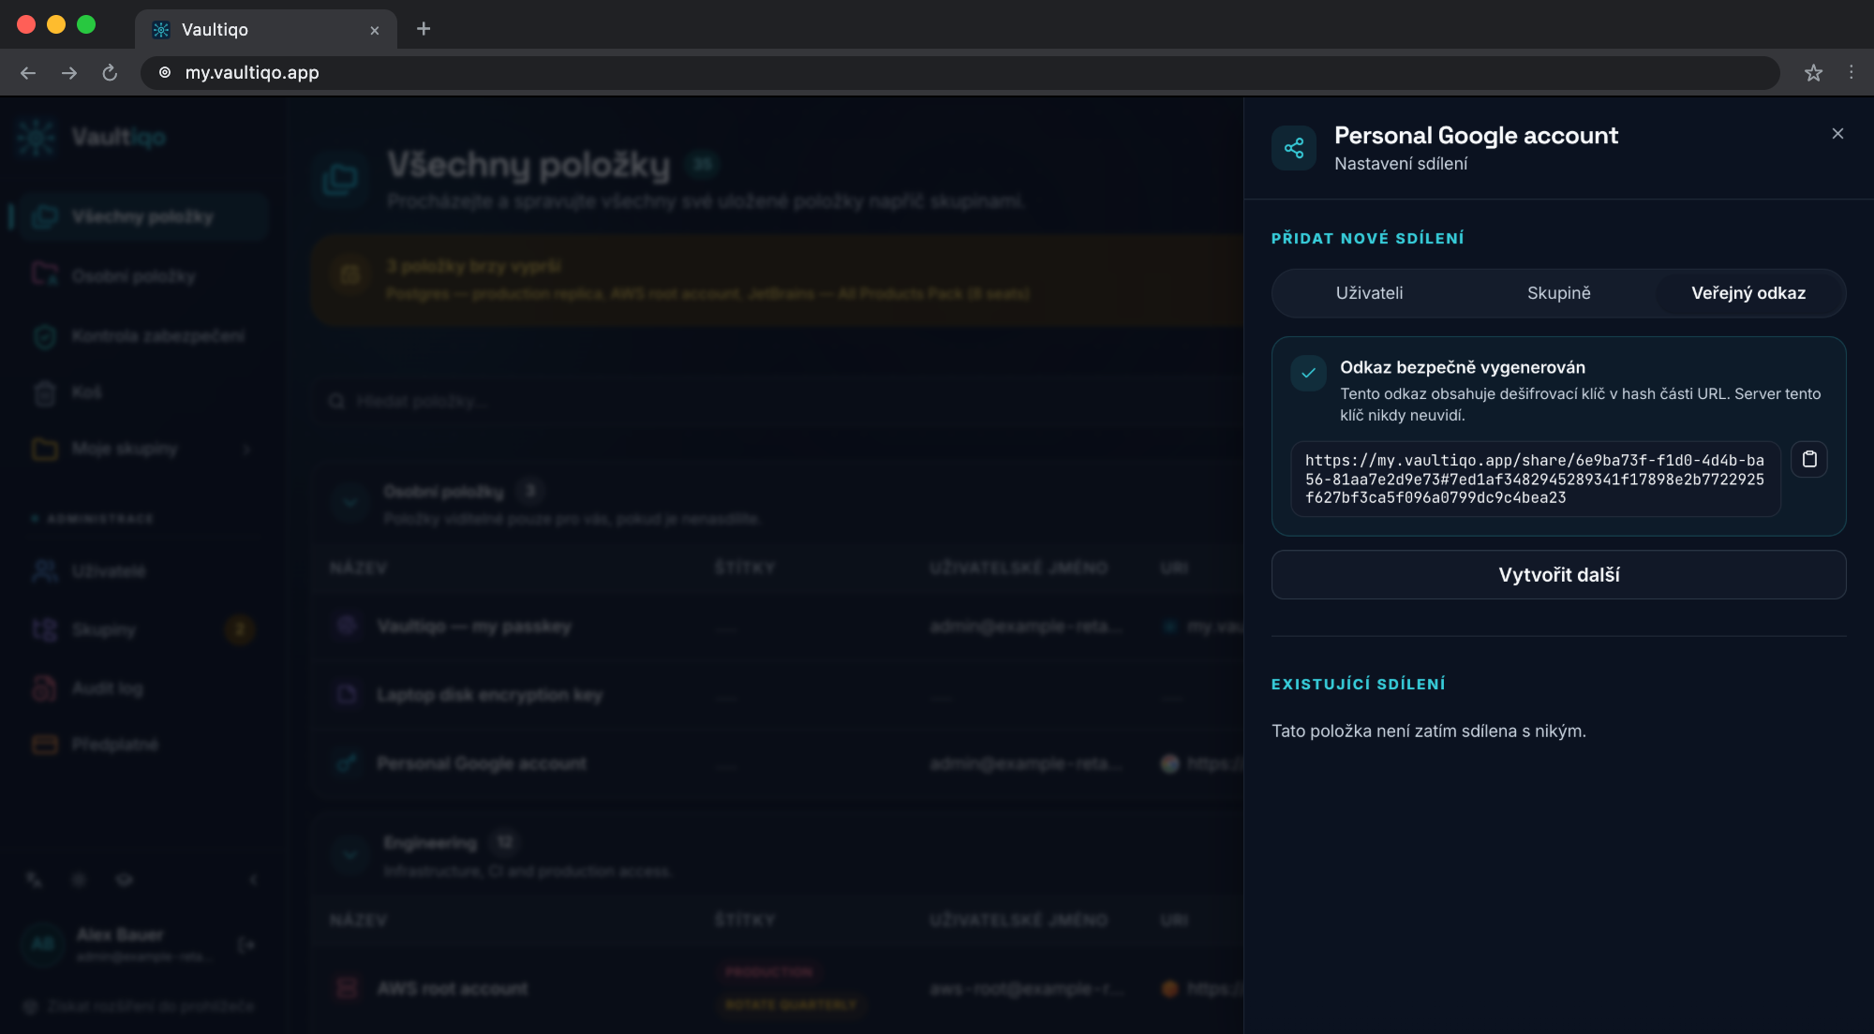Click the Vytvořit další button

(x=1559, y=574)
